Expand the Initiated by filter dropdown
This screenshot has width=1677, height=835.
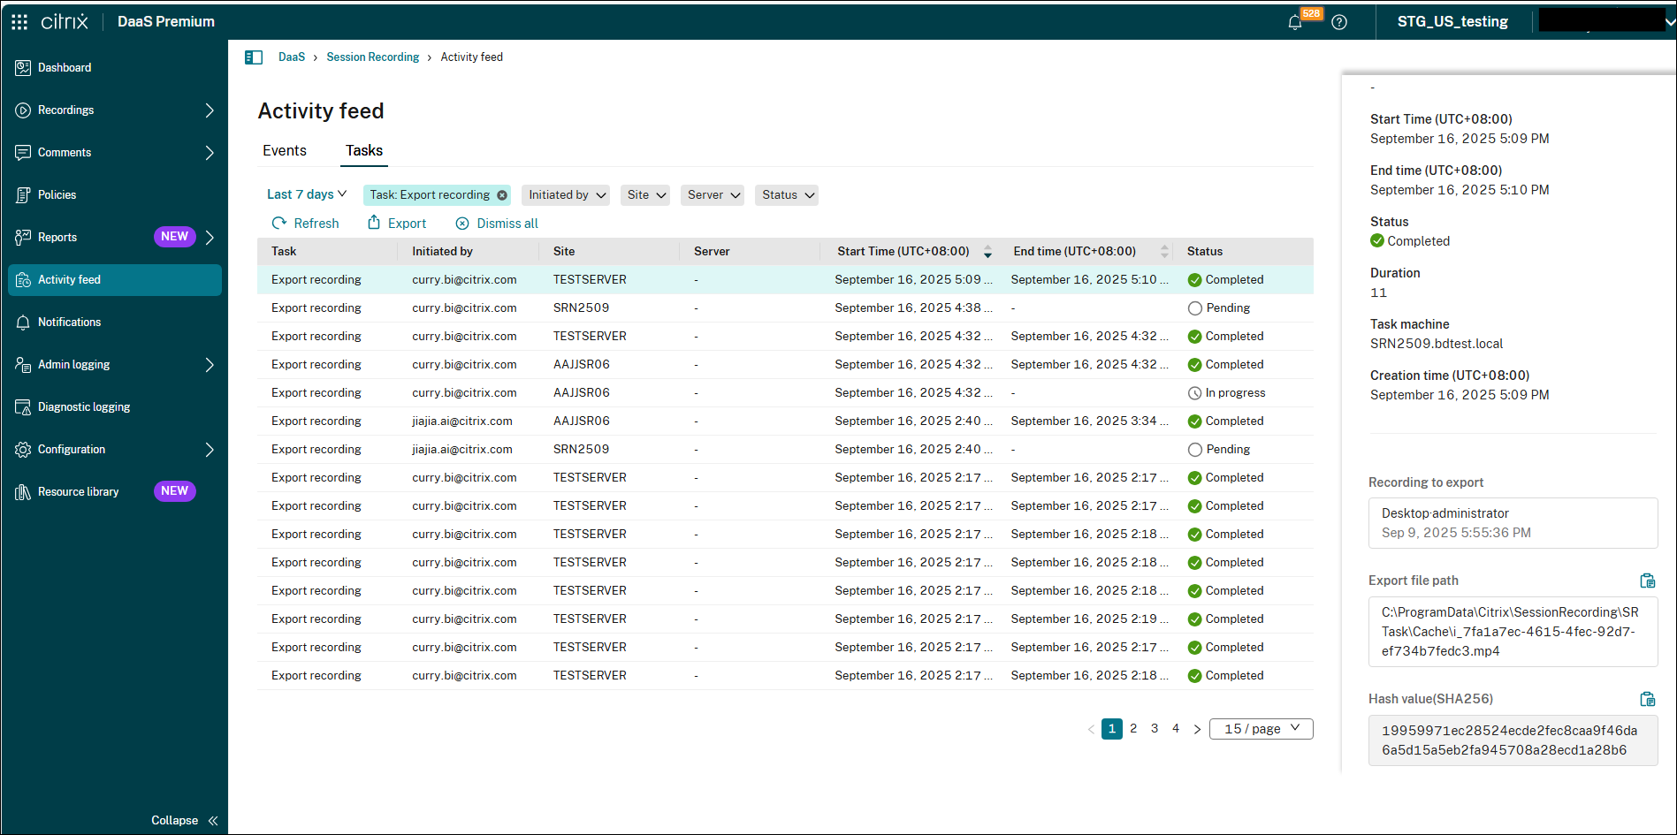[567, 195]
